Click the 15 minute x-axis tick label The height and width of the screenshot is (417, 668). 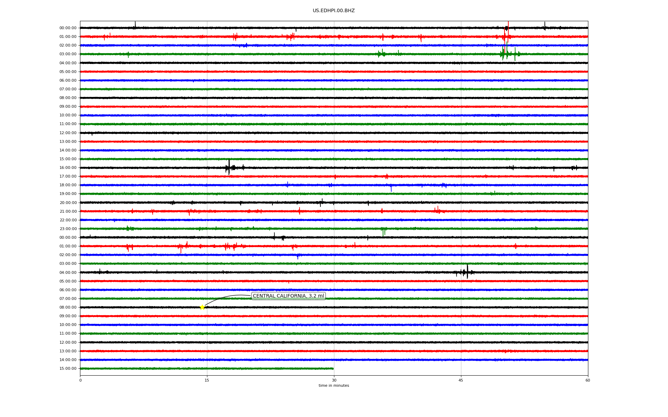click(207, 380)
